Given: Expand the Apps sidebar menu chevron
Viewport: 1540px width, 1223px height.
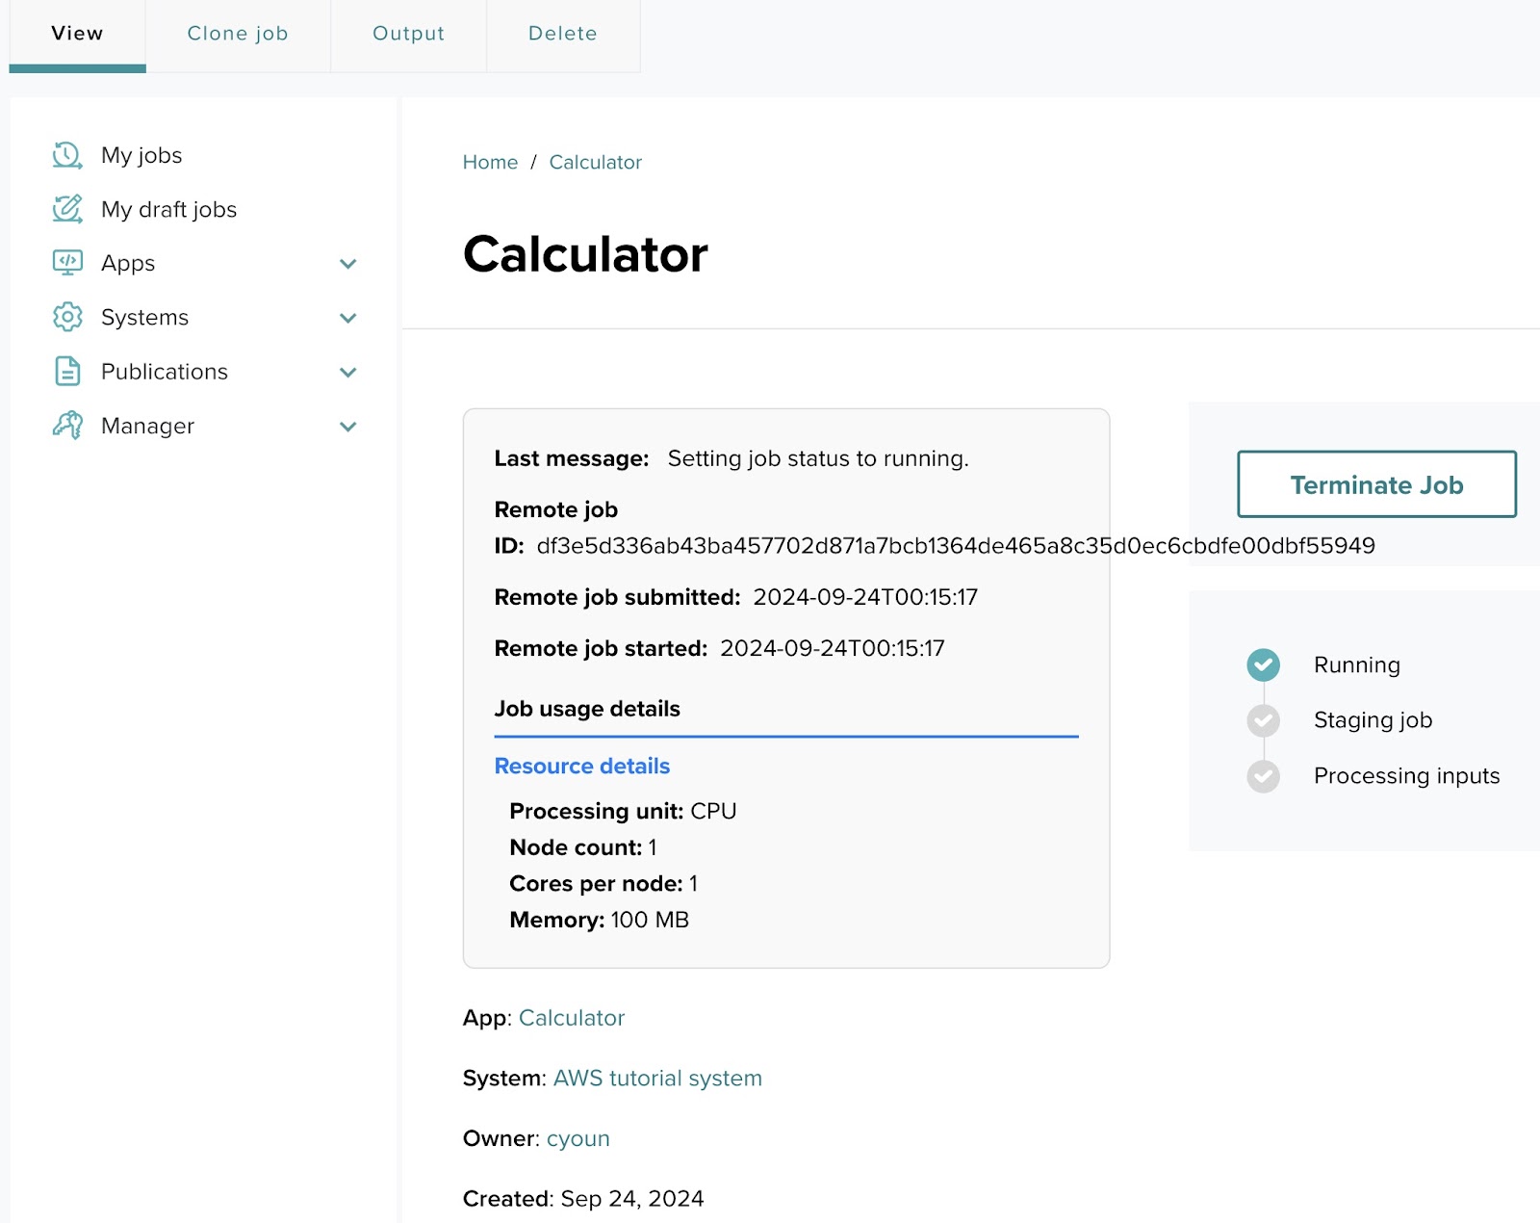Looking at the screenshot, I should [348, 264].
